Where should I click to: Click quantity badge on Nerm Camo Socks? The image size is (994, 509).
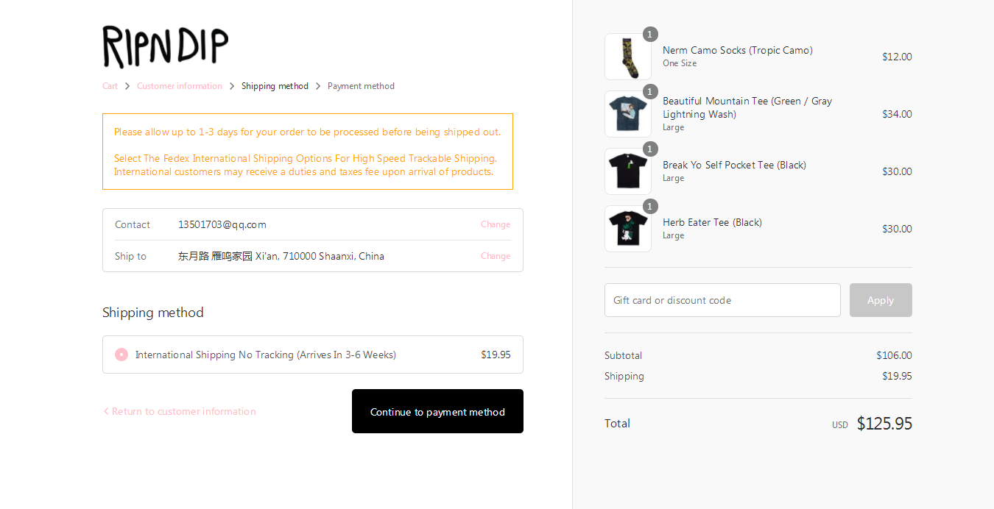tap(650, 35)
